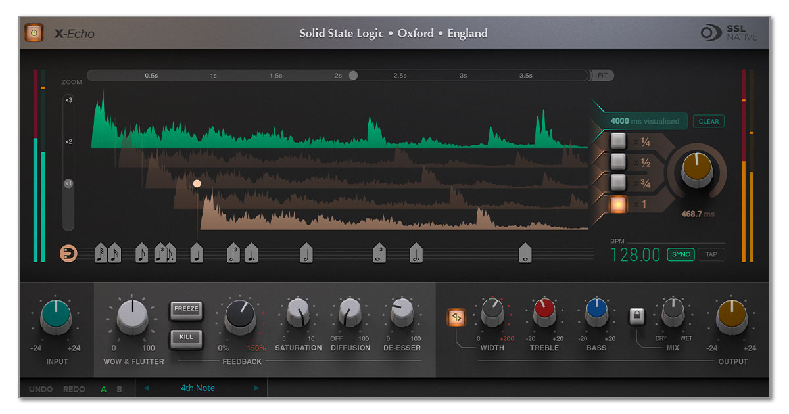Viewport: 789px width, 414px height.
Task: Select preset slot A
Action: [103, 389]
